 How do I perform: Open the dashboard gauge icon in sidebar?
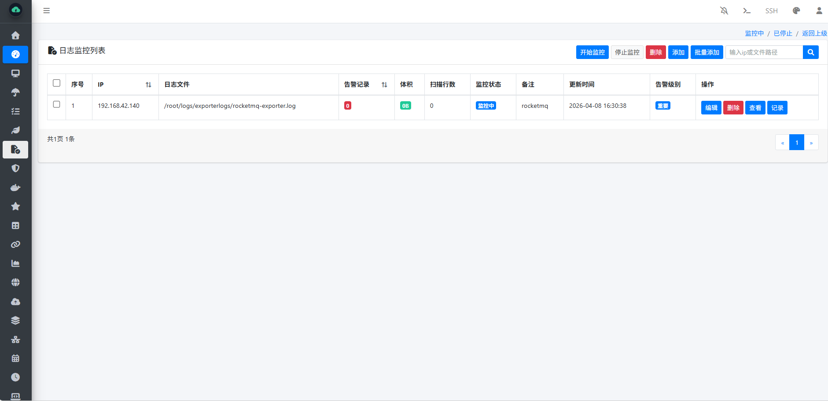click(x=15, y=54)
